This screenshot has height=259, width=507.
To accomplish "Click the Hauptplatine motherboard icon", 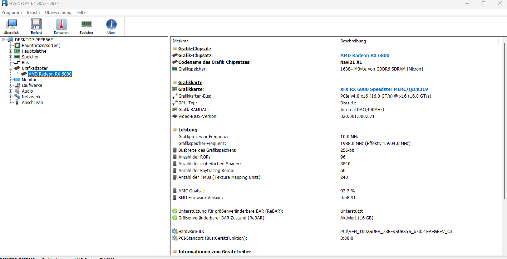I will click(17, 51).
